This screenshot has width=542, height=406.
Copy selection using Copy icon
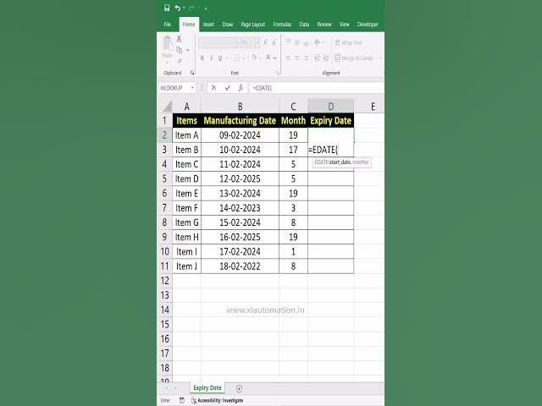(179, 50)
